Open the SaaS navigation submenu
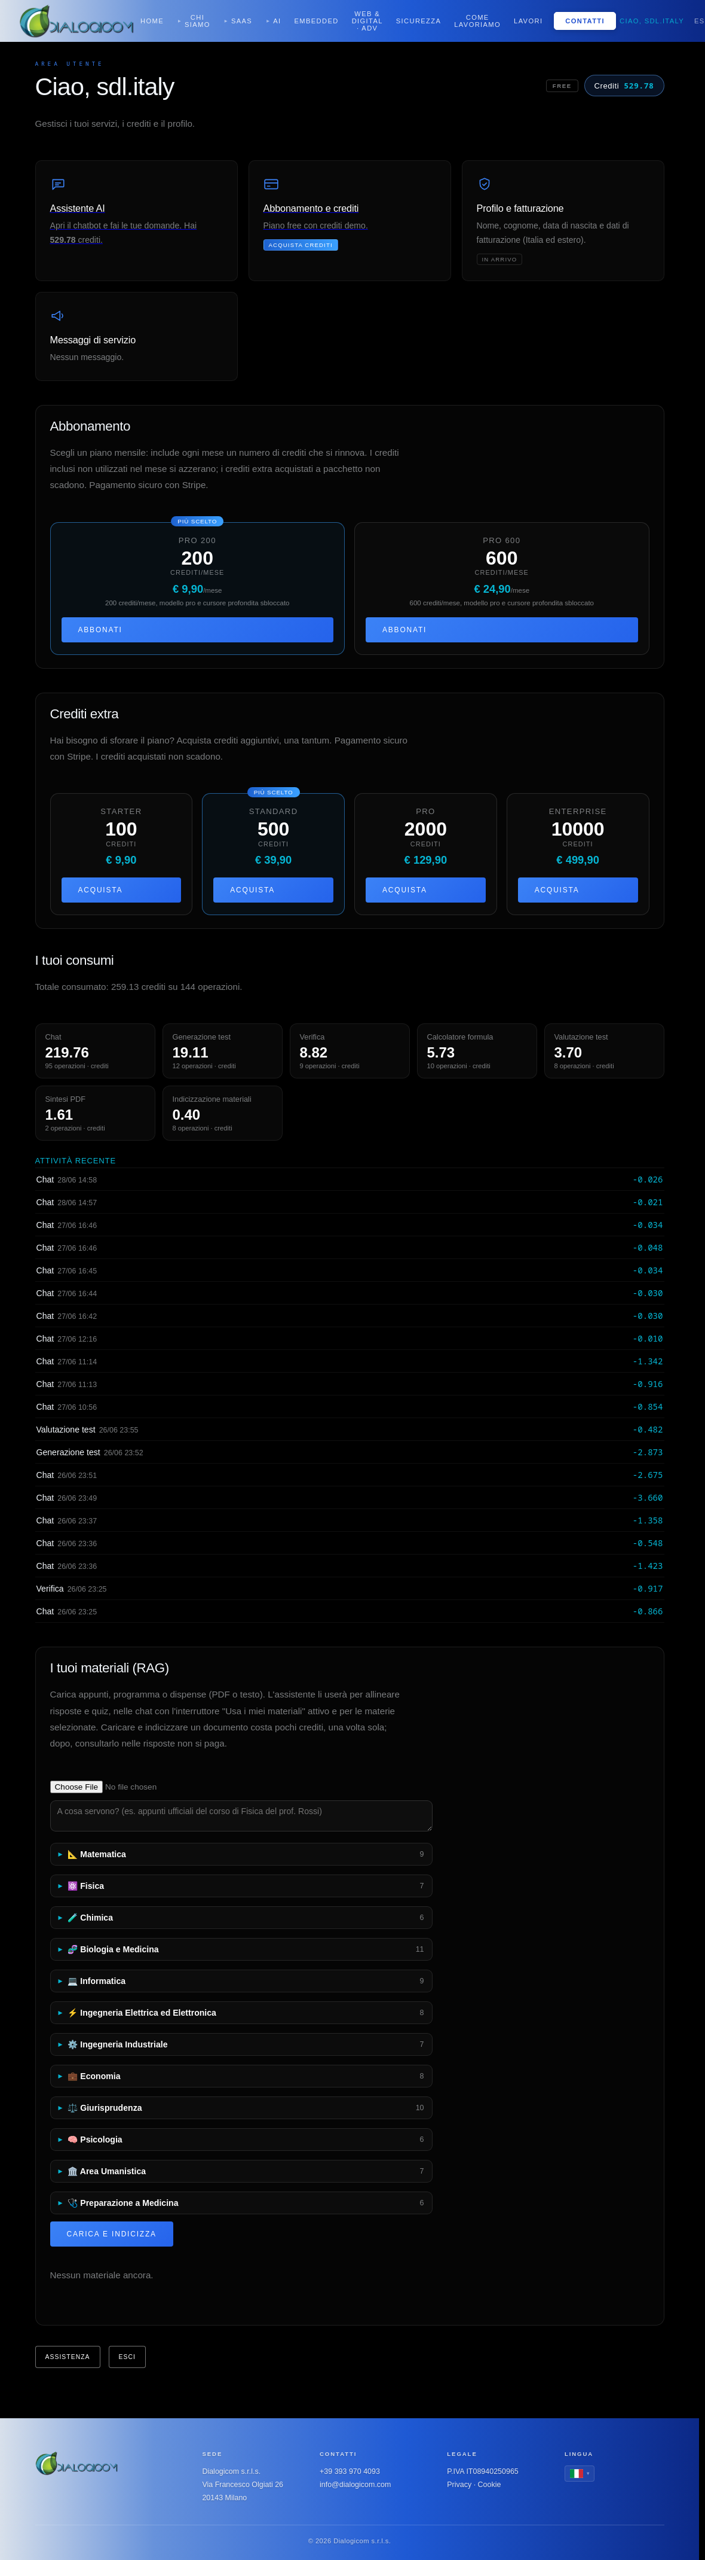705x2560 pixels. click(x=237, y=21)
